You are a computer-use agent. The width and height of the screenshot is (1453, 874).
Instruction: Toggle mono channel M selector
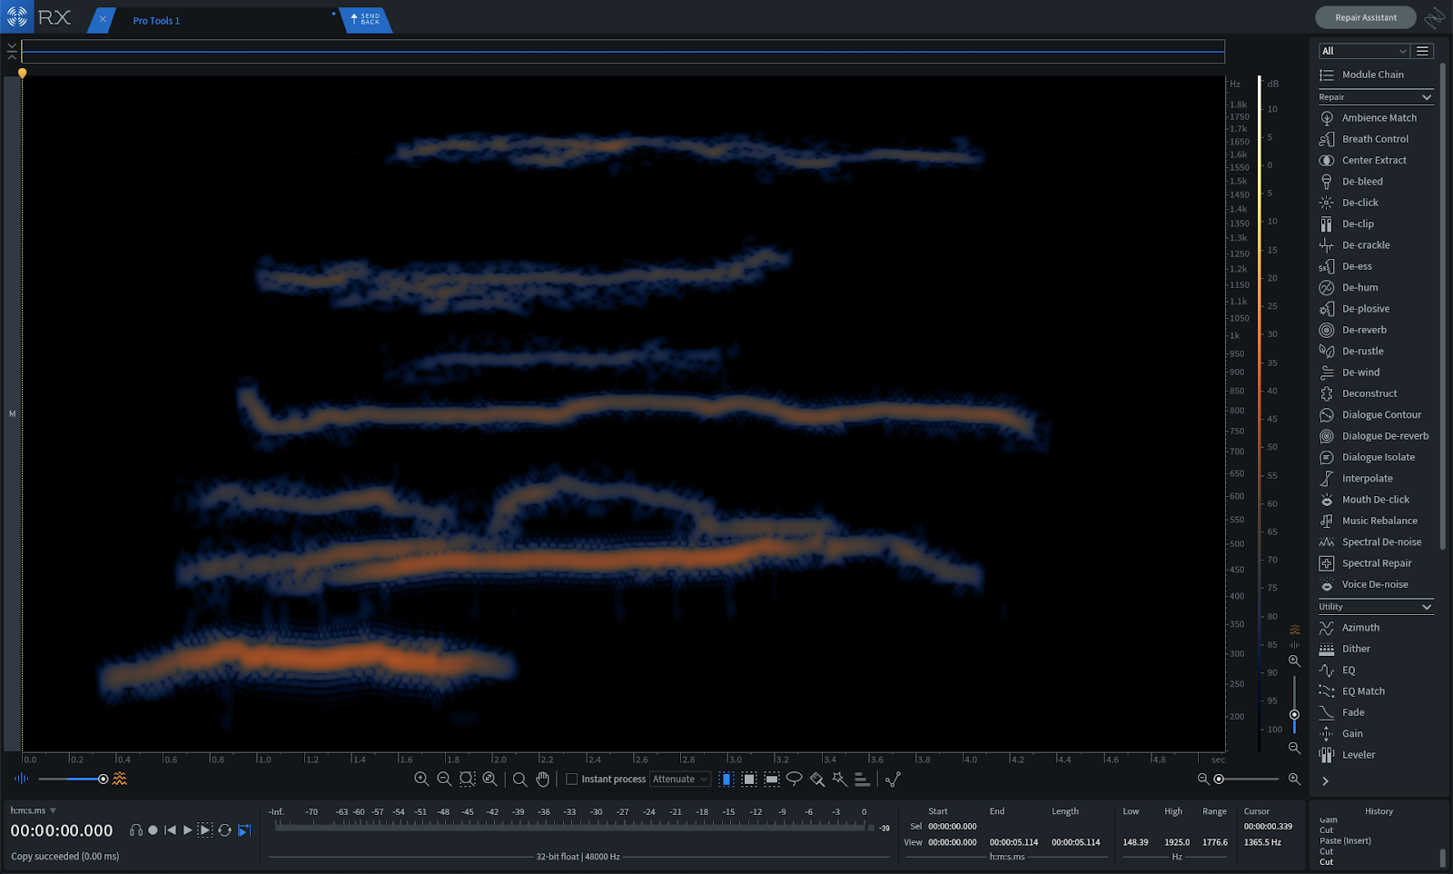(13, 413)
